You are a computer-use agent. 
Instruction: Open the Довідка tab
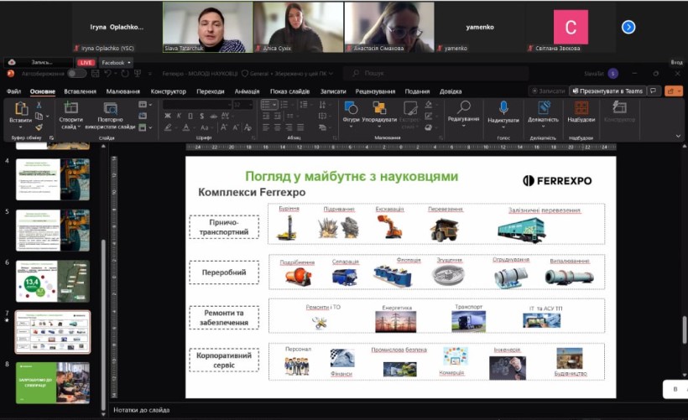click(x=451, y=91)
